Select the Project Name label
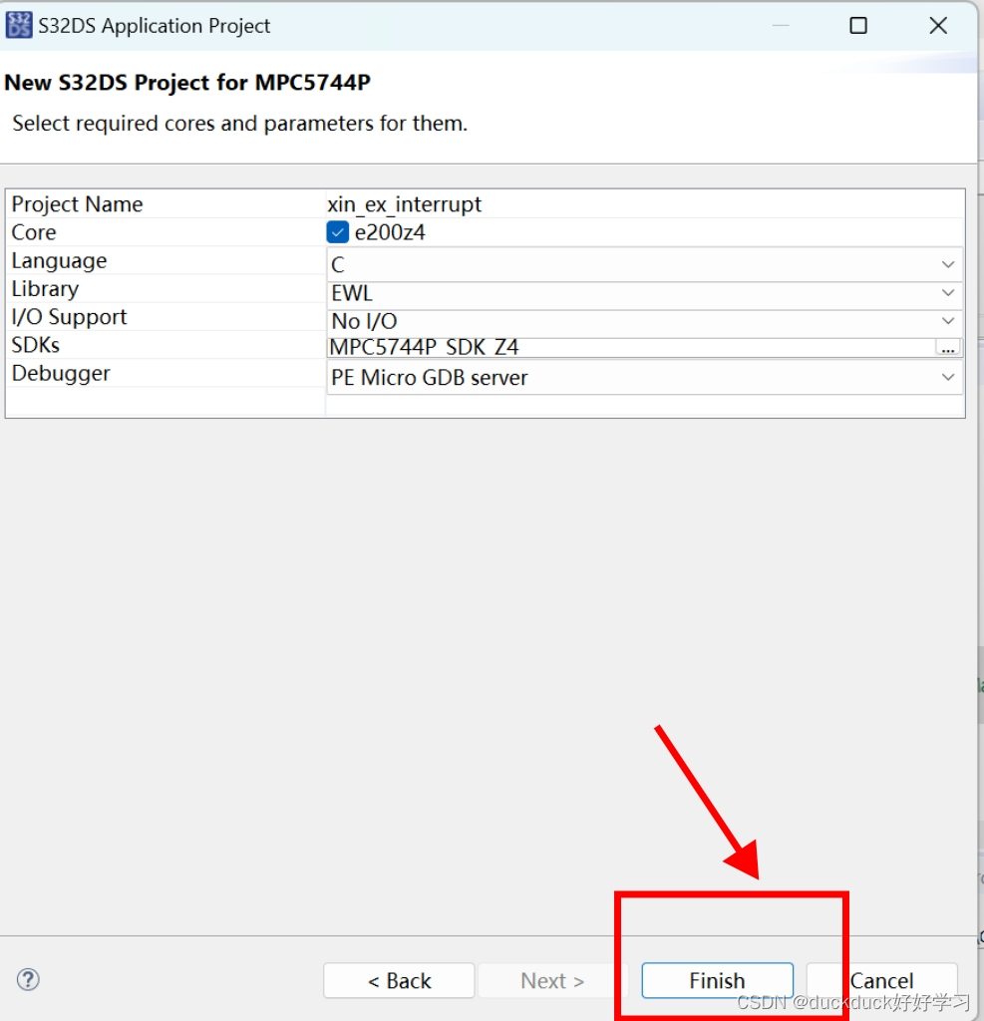Viewport: 984px width, 1021px height. point(77,204)
